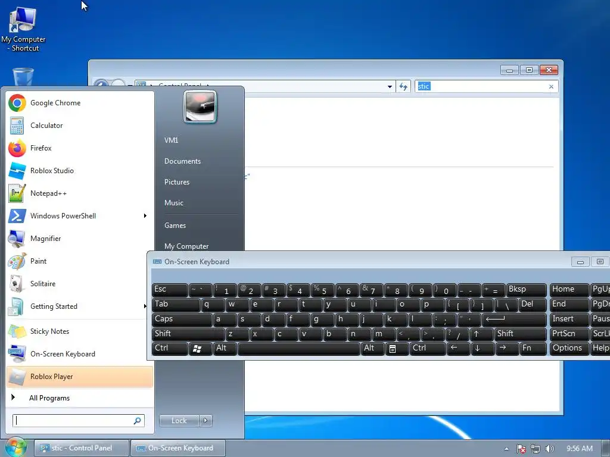Launch Calculator from the Start menu
This screenshot has width=610, height=457.
(x=80, y=126)
